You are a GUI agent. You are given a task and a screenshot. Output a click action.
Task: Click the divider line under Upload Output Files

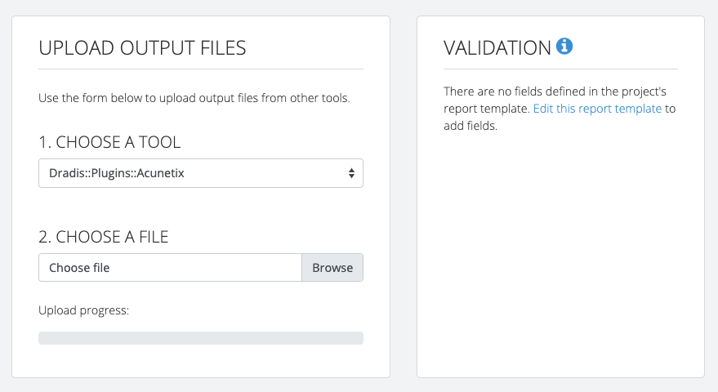click(201, 69)
